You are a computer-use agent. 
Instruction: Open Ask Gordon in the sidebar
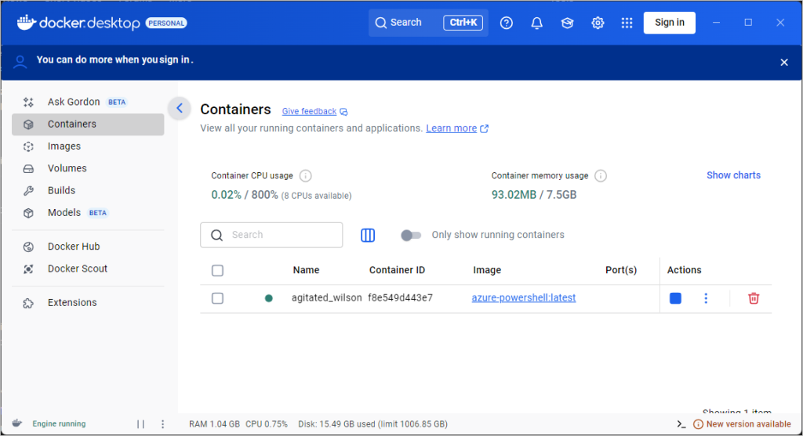point(88,103)
